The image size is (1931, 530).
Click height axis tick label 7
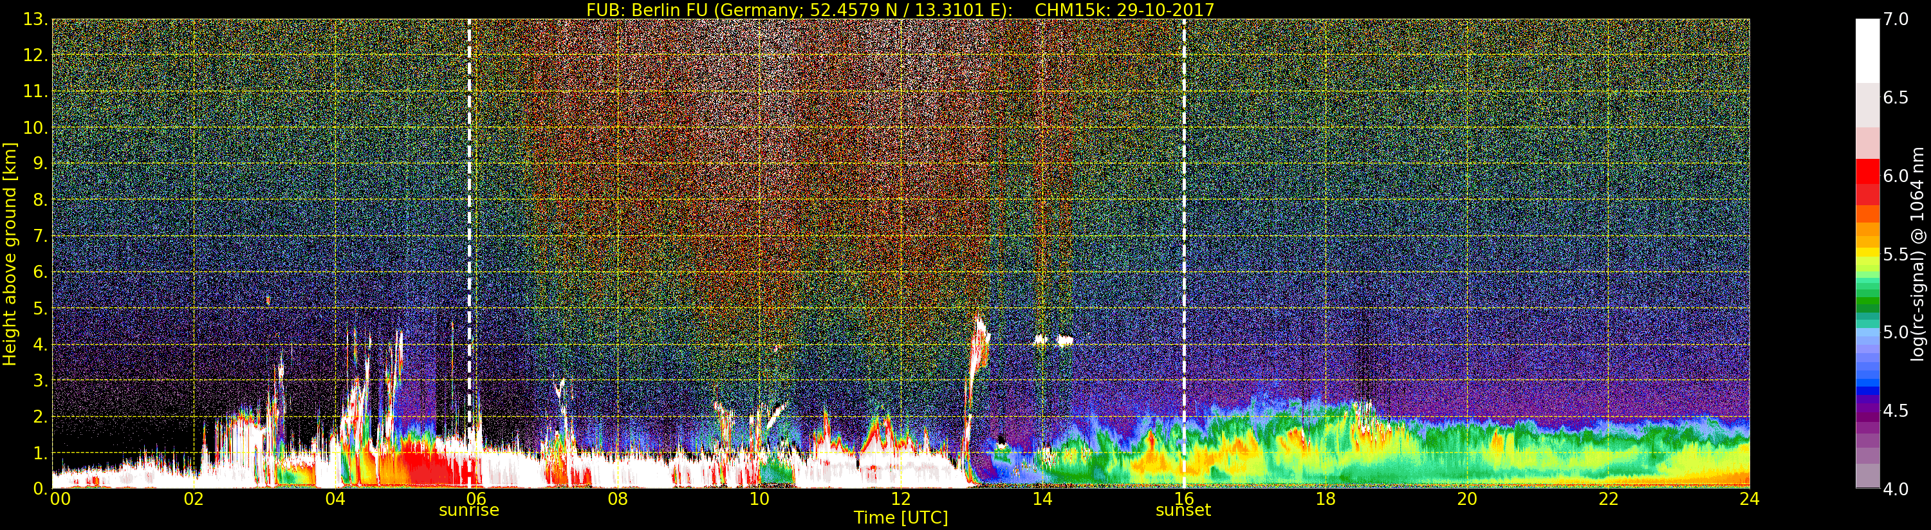pyautogui.click(x=40, y=236)
